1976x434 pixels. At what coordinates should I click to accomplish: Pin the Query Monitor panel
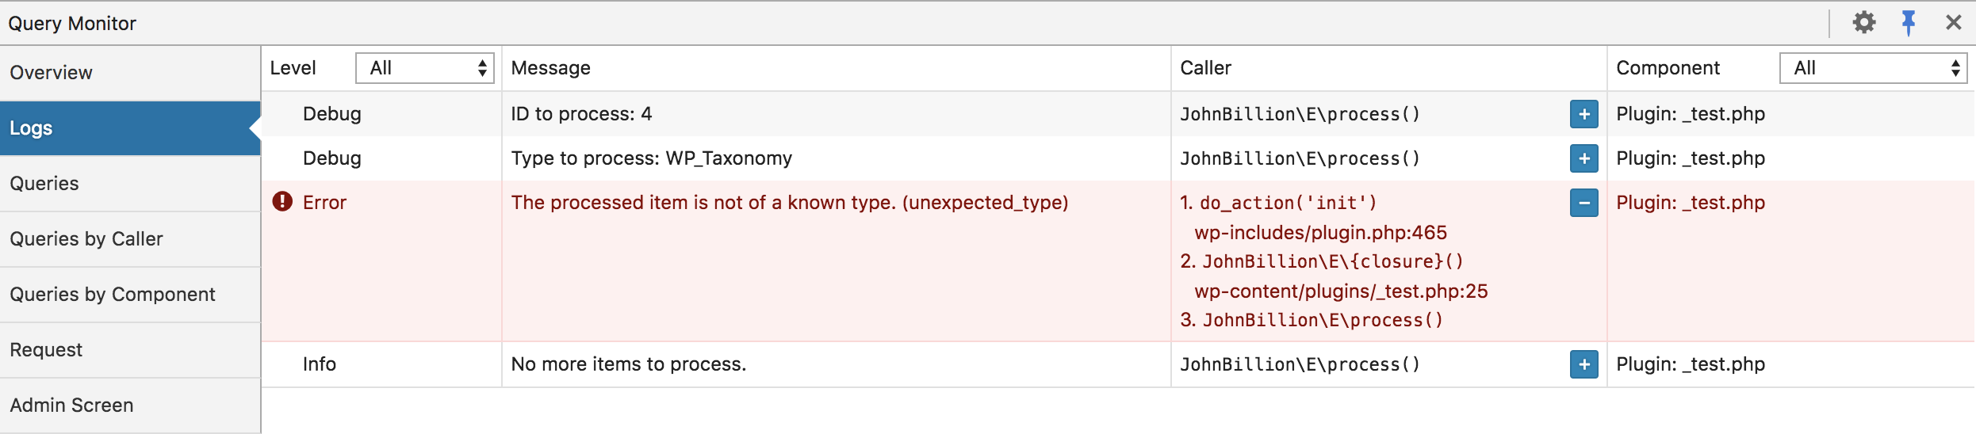point(1909,22)
